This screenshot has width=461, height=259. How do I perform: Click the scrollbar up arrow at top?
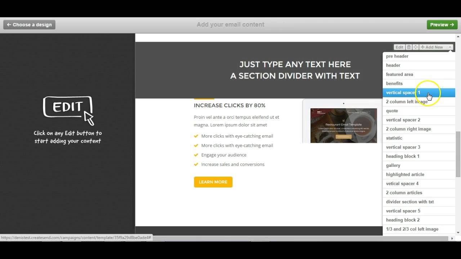(x=458, y=36)
